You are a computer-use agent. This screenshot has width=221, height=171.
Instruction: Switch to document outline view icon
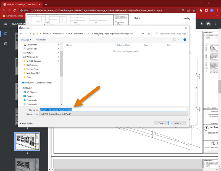[6, 44]
